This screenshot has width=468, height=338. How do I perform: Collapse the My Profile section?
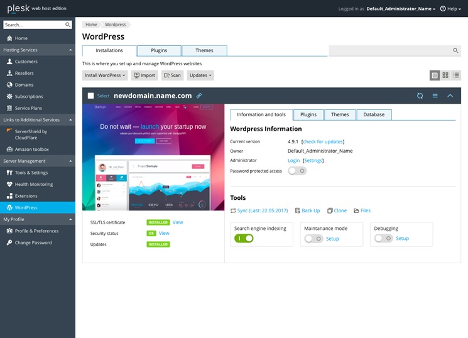click(x=70, y=219)
